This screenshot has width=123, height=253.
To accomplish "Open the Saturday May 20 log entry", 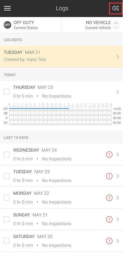I will pyautogui.click(x=61, y=241).
